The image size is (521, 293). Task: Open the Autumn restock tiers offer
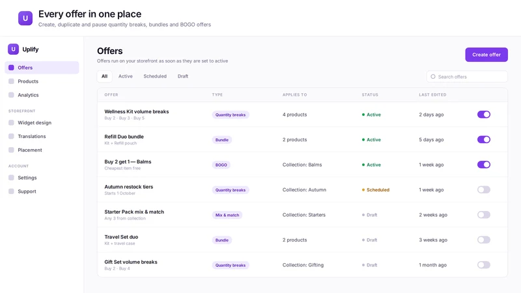tap(128, 187)
